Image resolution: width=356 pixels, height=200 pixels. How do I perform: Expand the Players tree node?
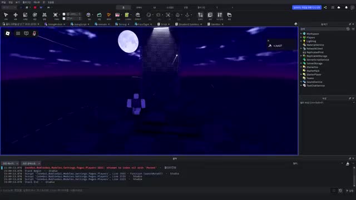(301, 37)
